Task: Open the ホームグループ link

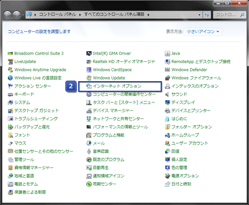Action: (185, 135)
